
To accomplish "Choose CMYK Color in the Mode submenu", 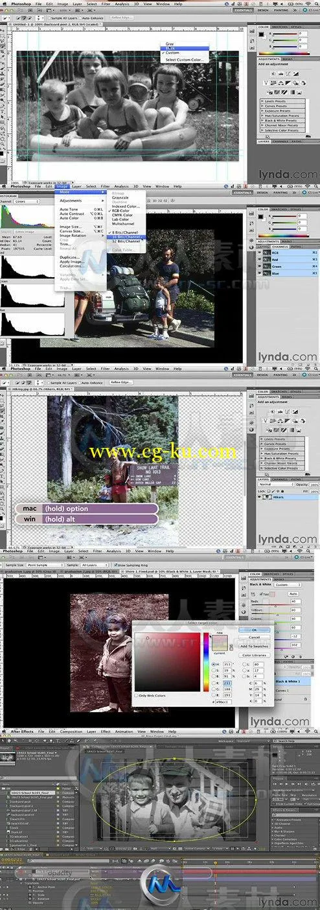I will (122, 215).
